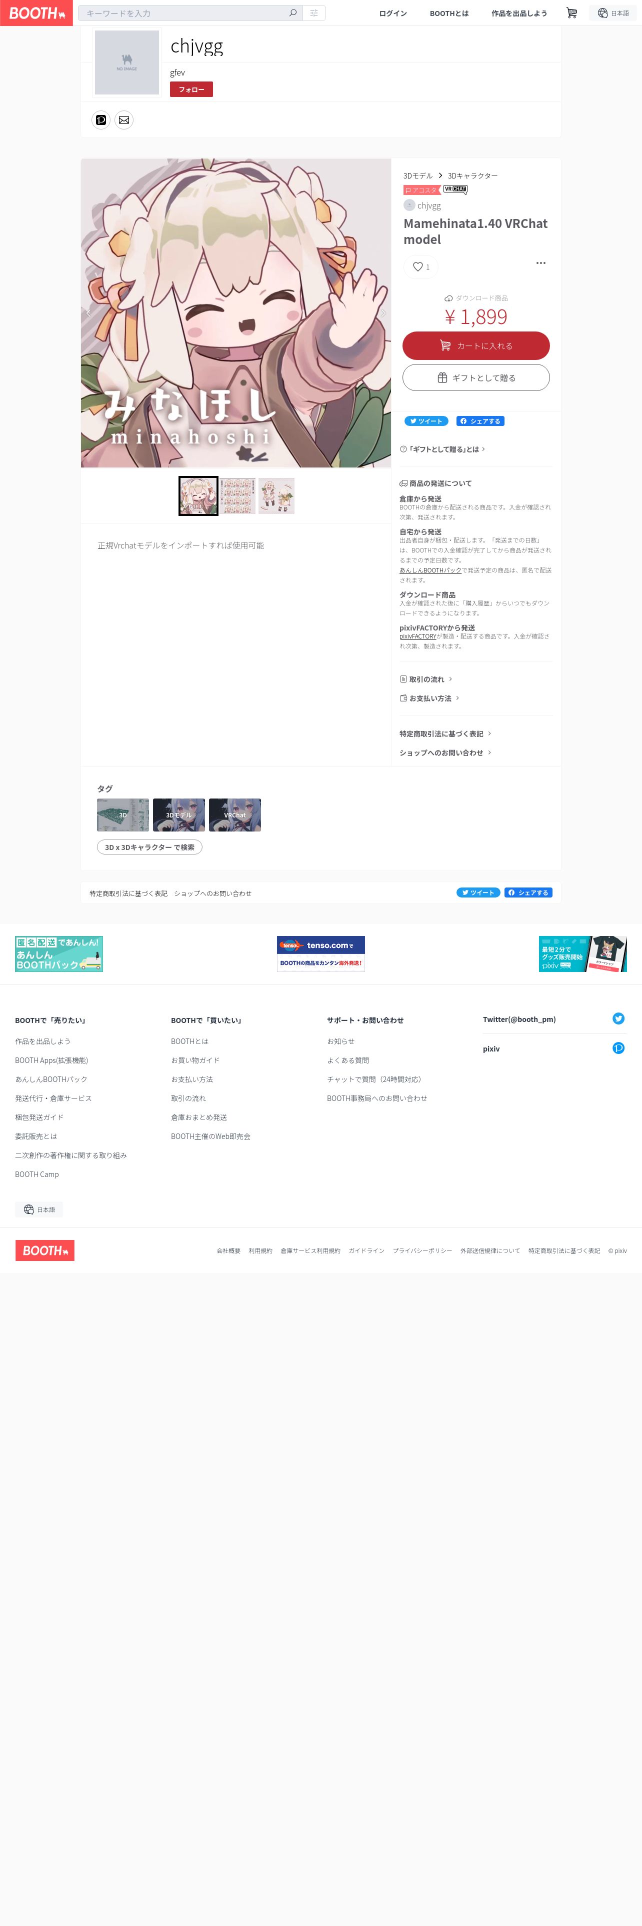Select second product thumbnail

[237, 495]
